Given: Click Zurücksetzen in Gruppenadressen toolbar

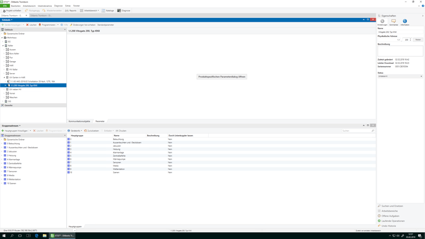Looking at the screenshot, I should (91, 131).
